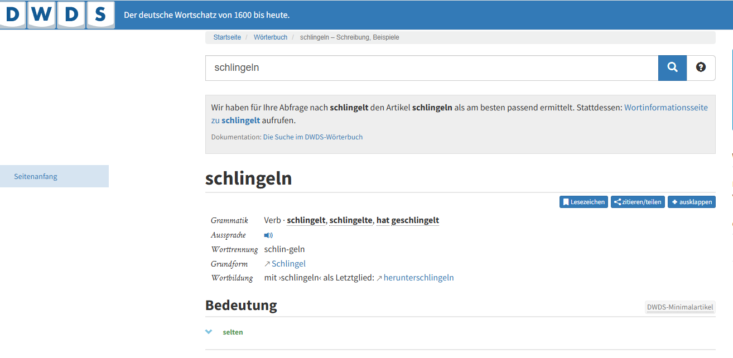The height and width of the screenshot is (358, 733).
Task: Click the DWDS logo
Action: click(x=57, y=15)
